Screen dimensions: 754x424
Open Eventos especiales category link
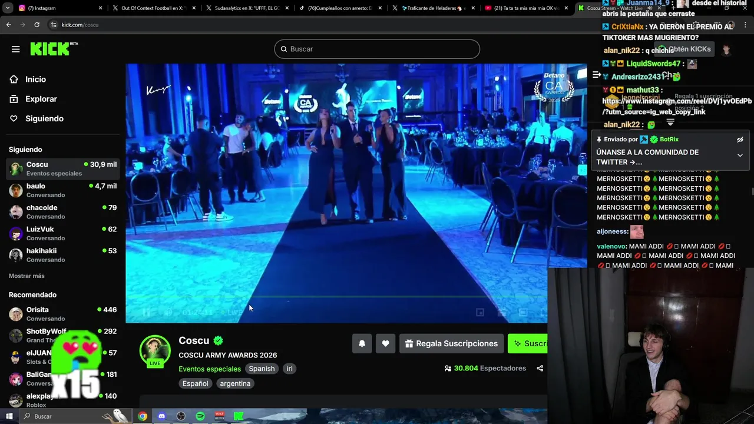tap(210, 369)
